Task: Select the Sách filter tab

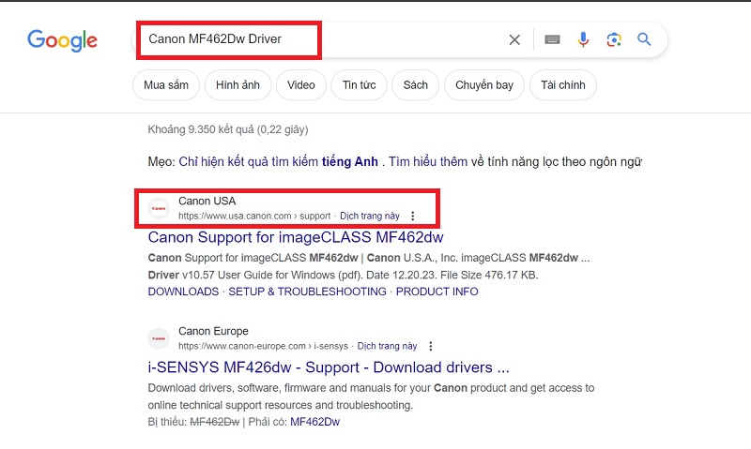Action: (415, 85)
